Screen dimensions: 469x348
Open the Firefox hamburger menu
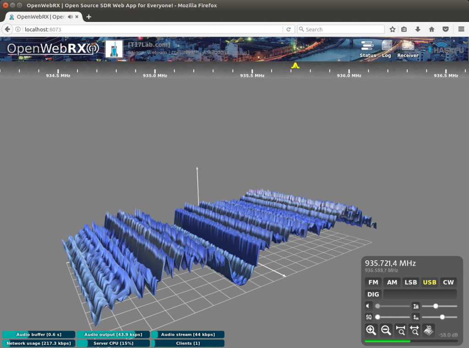click(x=461, y=29)
